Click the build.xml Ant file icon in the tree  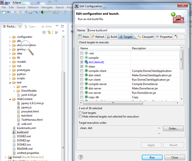[x=14, y=132]
